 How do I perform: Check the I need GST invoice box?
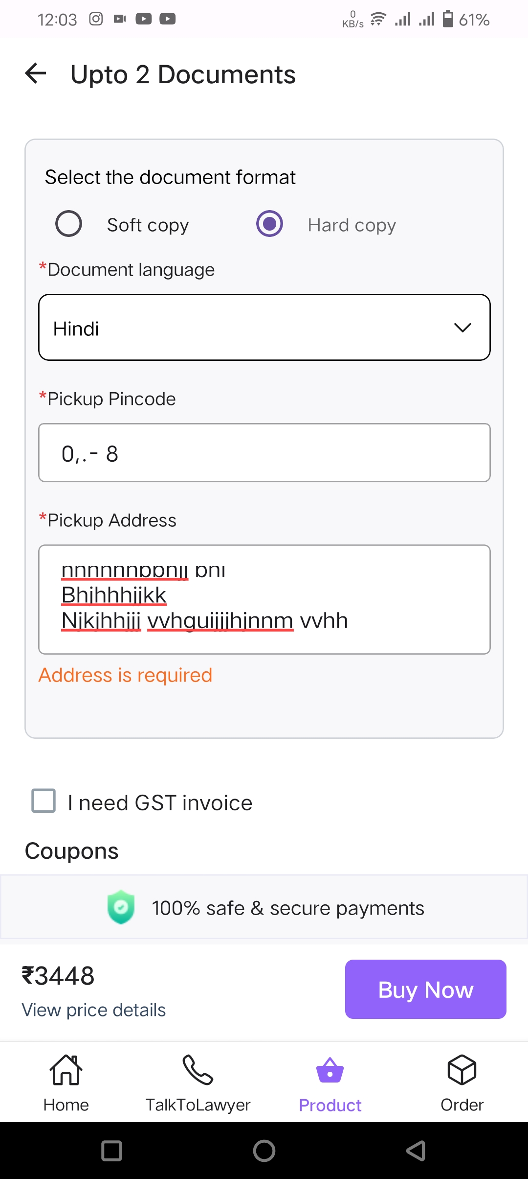(44, 801)
